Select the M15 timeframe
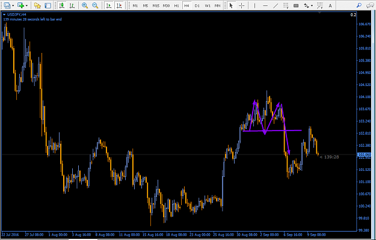Viewport: 376px width, 240px height. click(x=156, y=5)
